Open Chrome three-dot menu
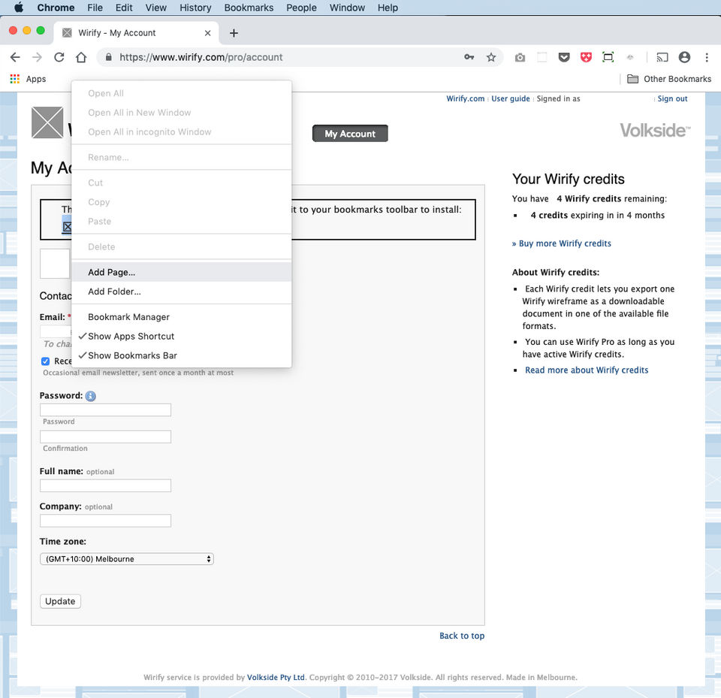 pos(707,57)
